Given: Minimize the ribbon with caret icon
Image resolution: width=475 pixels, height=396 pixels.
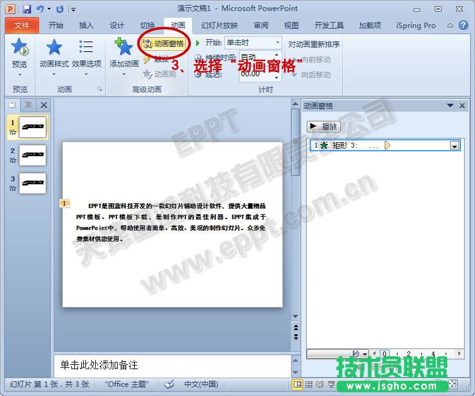Looking at the screenshot, I should (x=451, y=26).
